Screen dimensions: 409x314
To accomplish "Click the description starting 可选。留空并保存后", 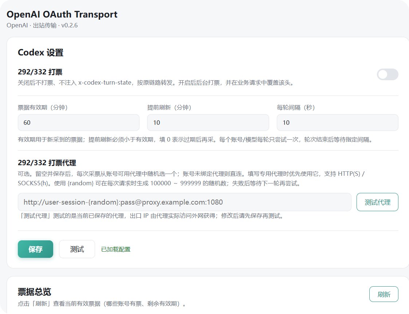I will pyautogui.click(x=191, y=178).
